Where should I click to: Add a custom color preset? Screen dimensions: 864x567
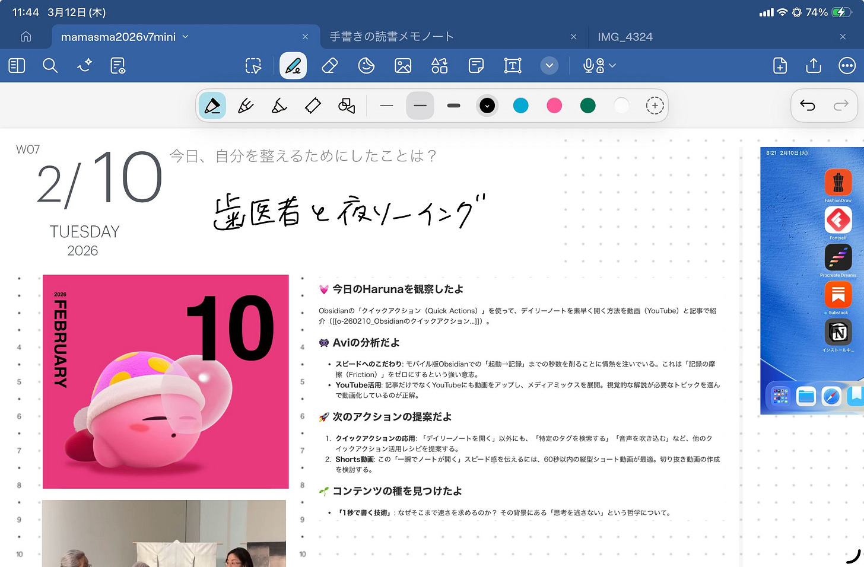pos(655,106)
